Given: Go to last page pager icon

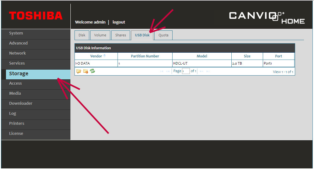Looking at the screenshot, I should tap(208, 71).
